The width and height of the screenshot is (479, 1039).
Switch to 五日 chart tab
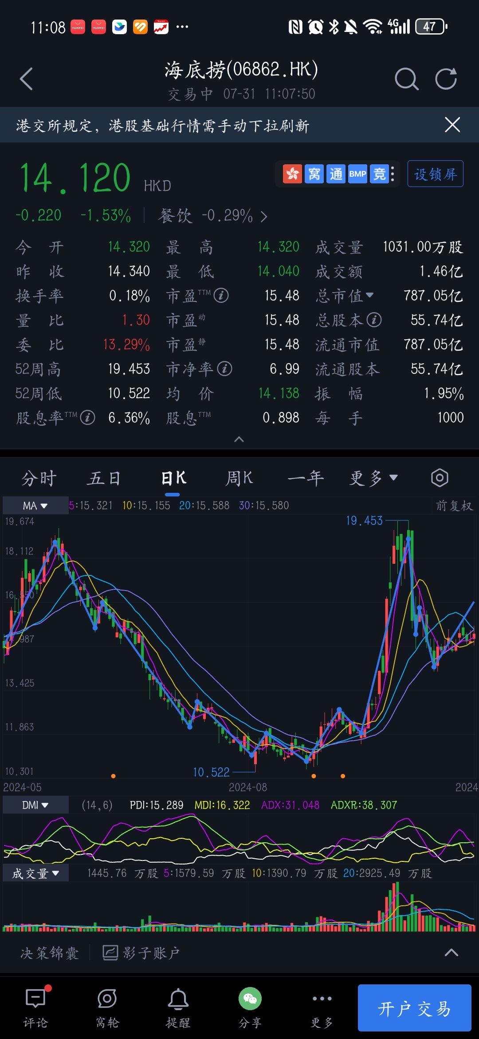pyautogui.click(x=104, y=478)
